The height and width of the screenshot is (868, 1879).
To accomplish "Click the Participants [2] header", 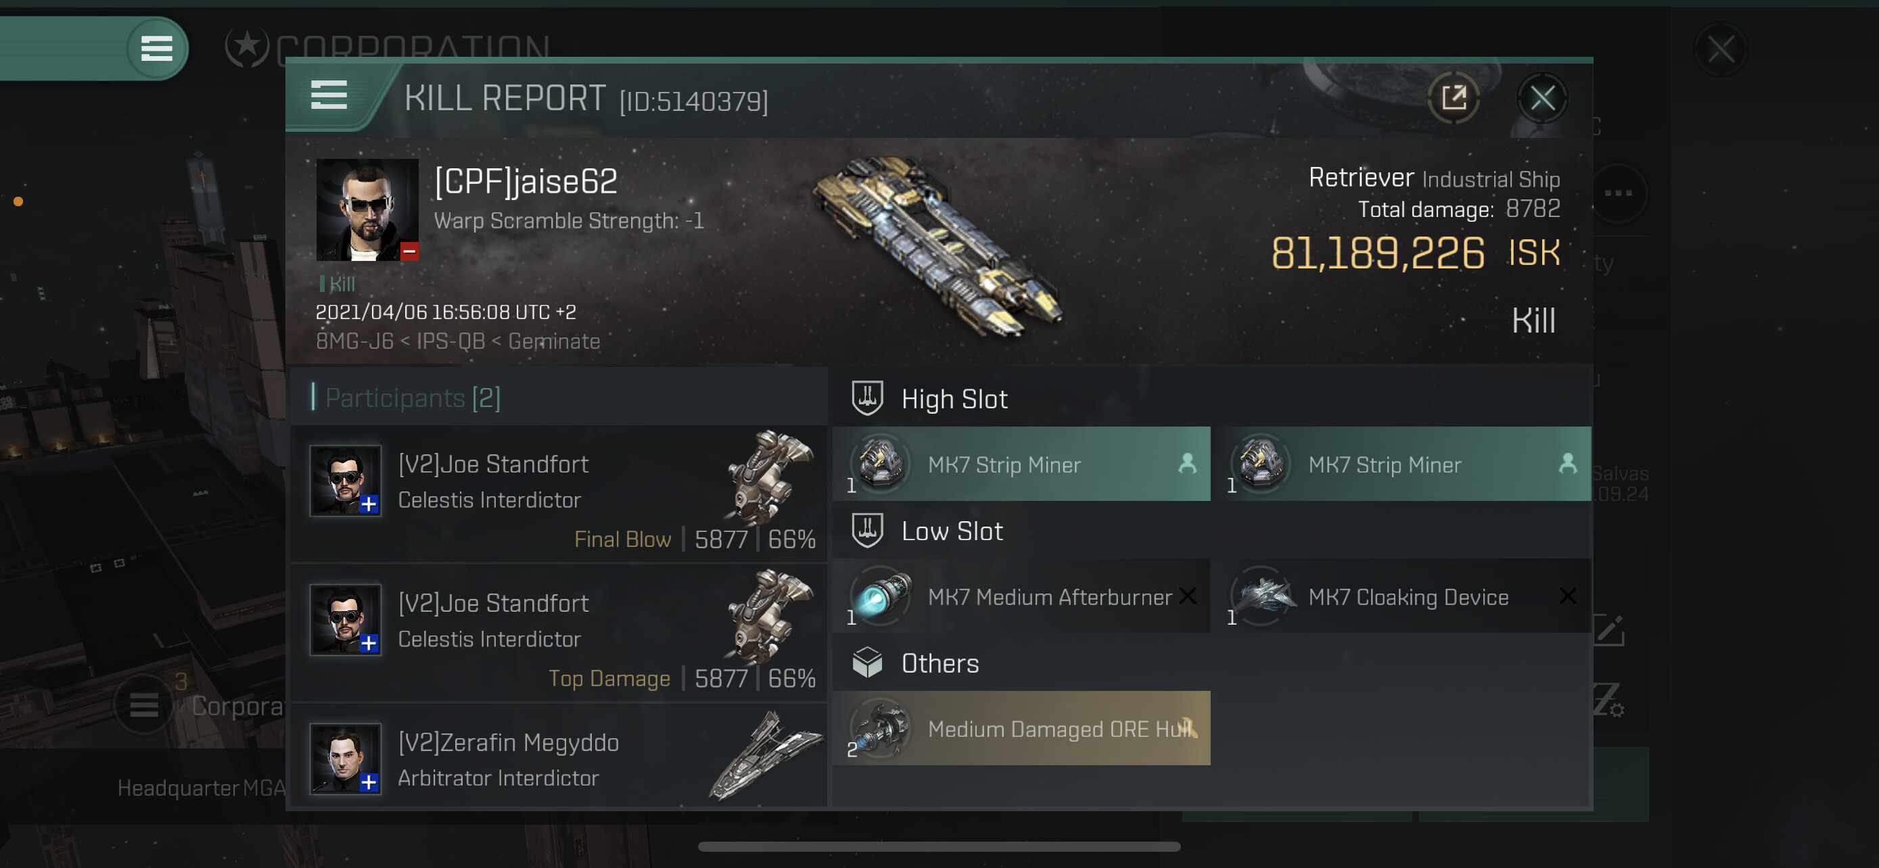I will (412, 398).
